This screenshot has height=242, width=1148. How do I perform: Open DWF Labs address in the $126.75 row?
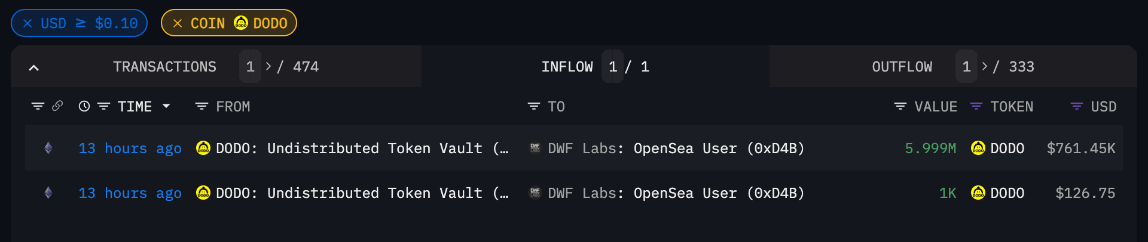676,193
